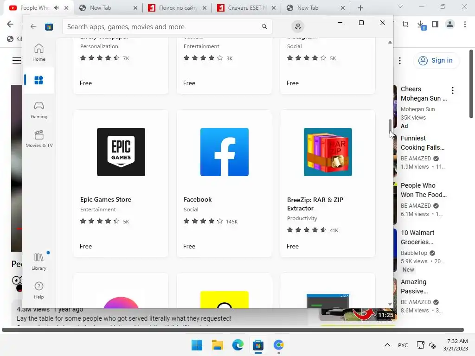Open 10 Walmart Groceries video
Viewport: 475px width, 356px height.
(417, 237)
